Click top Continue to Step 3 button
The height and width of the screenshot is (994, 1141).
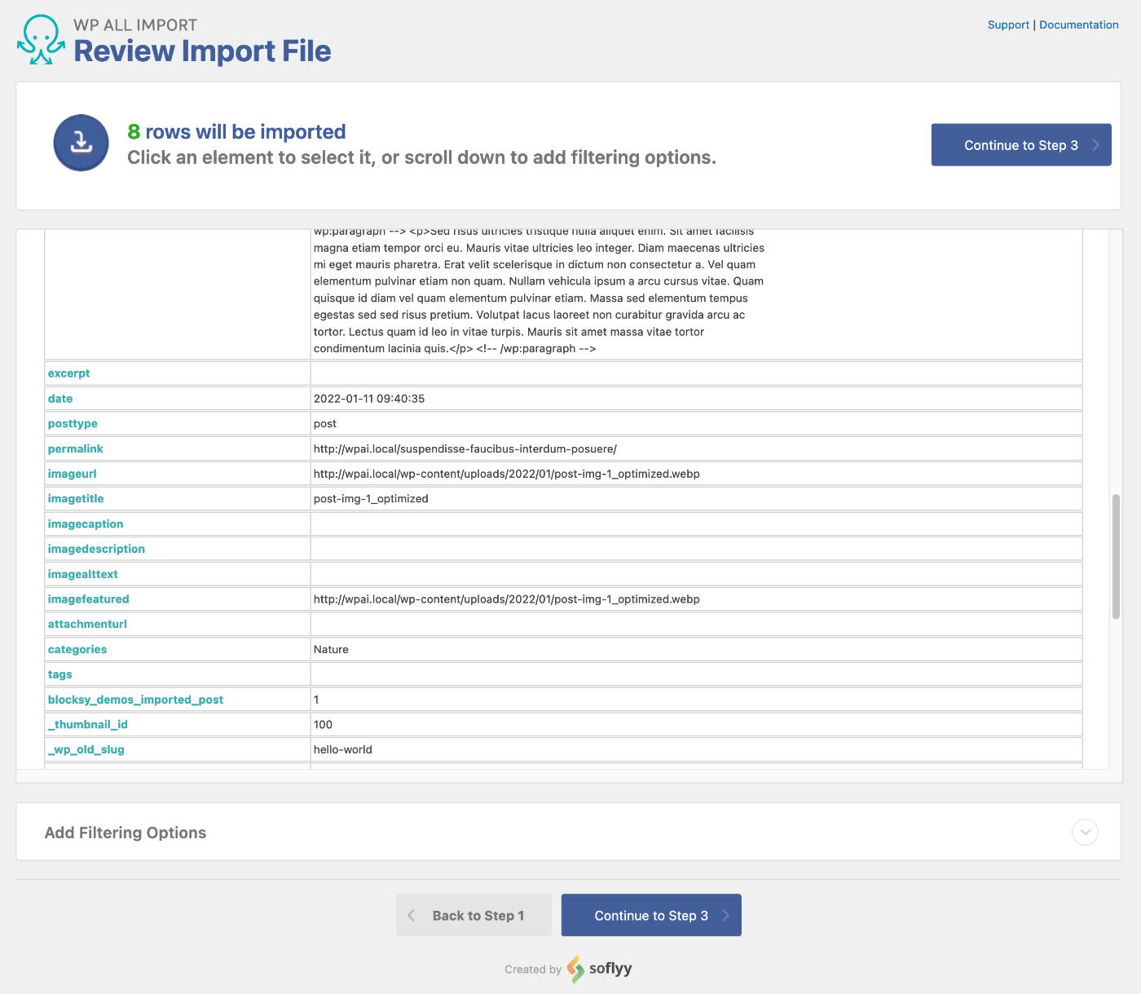pos(1021,145)
